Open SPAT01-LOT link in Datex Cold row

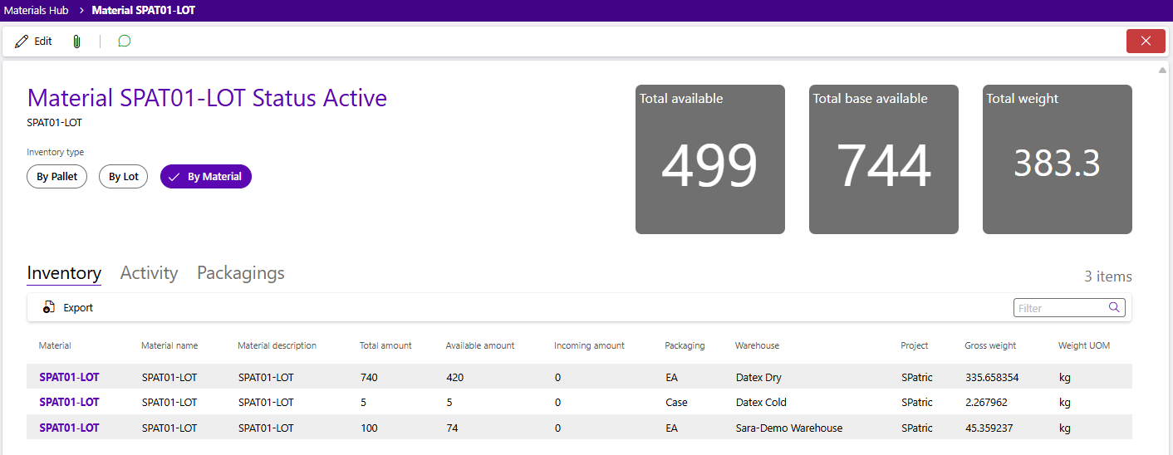click(x=69, y=403)
